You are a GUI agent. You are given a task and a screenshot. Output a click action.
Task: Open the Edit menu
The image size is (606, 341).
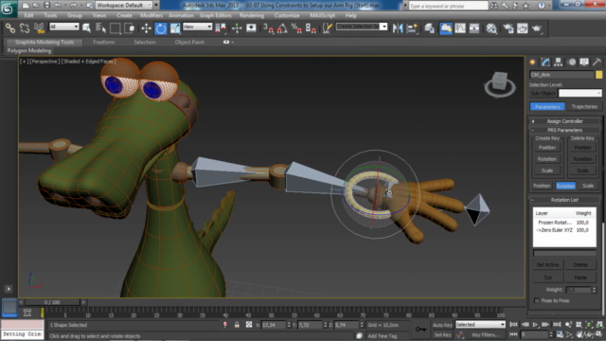click(x=28, y=15)
